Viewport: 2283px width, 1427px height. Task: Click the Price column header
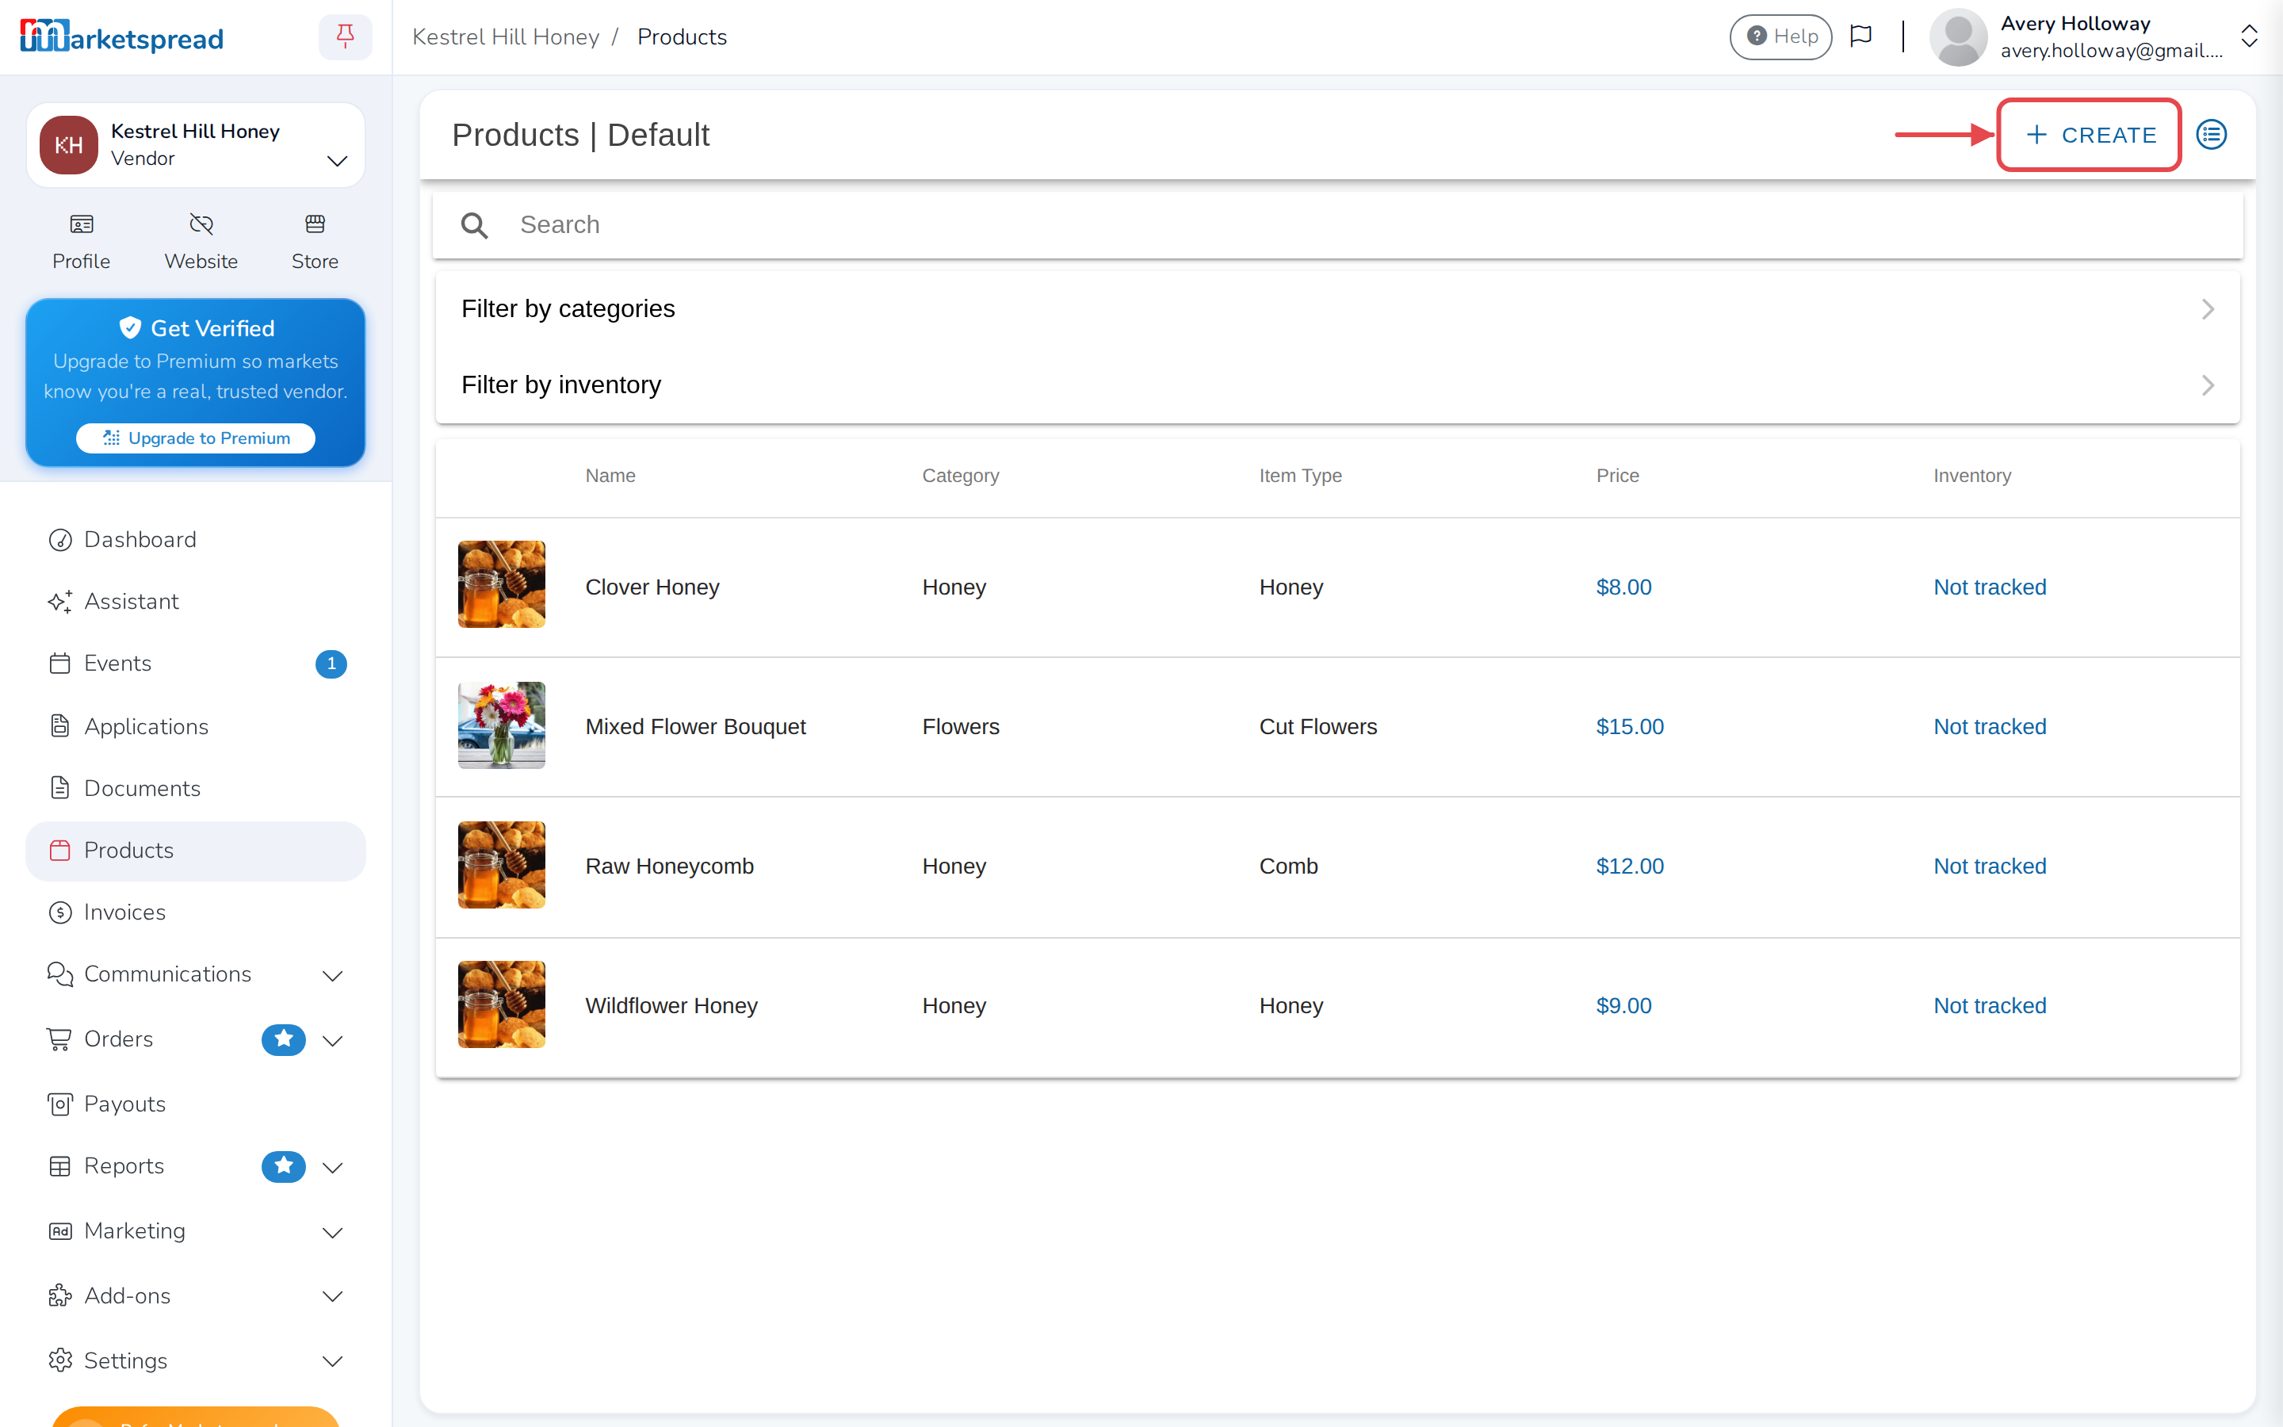tap(1617, 476)
